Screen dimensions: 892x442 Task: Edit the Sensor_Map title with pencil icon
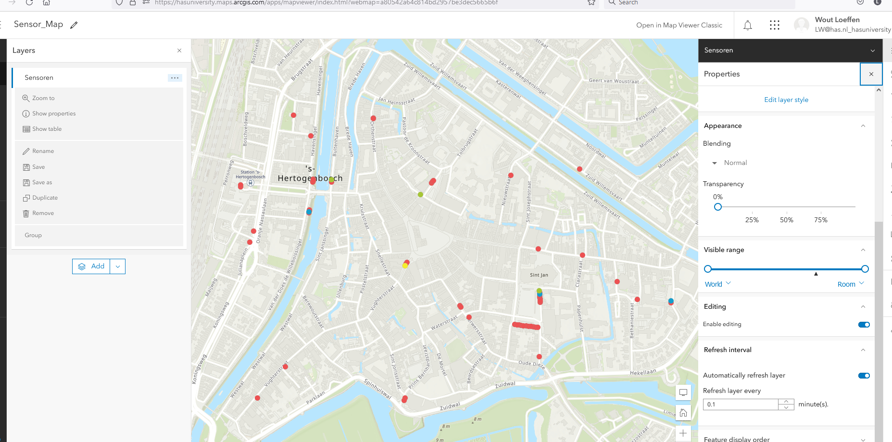tap(74, 25)
